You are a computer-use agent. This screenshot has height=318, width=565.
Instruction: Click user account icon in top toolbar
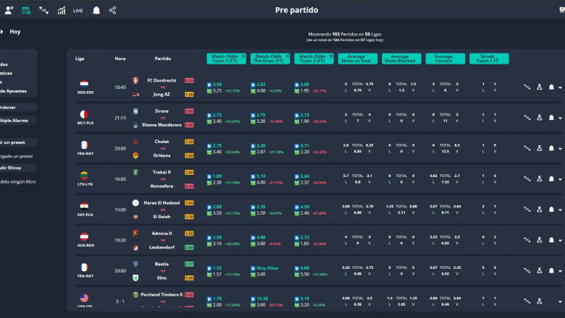(x=9, y=10)
